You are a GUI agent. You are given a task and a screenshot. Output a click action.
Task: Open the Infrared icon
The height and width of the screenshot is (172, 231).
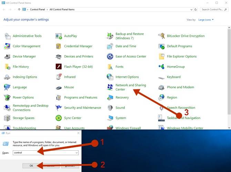pos(59,77)
